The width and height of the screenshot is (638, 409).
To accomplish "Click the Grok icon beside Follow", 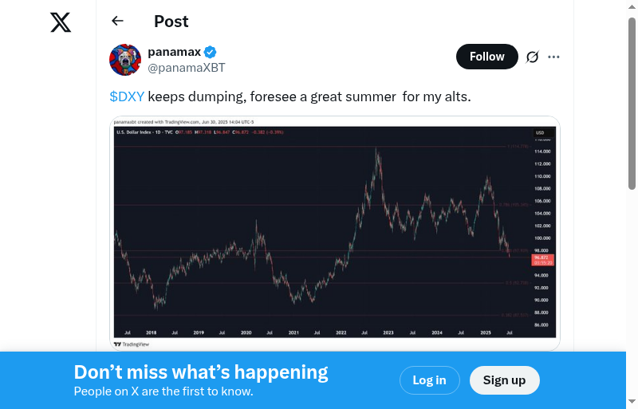I will 533,57.
